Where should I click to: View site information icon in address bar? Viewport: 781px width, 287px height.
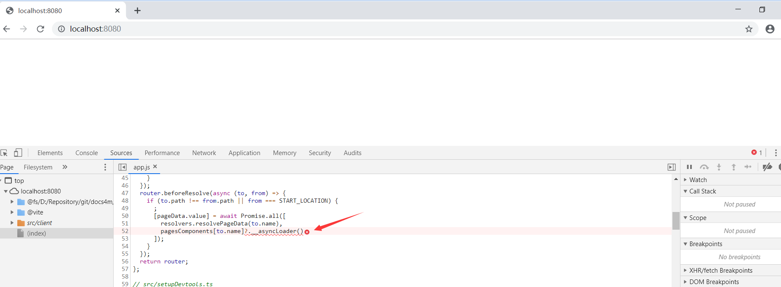coord(61,29)
